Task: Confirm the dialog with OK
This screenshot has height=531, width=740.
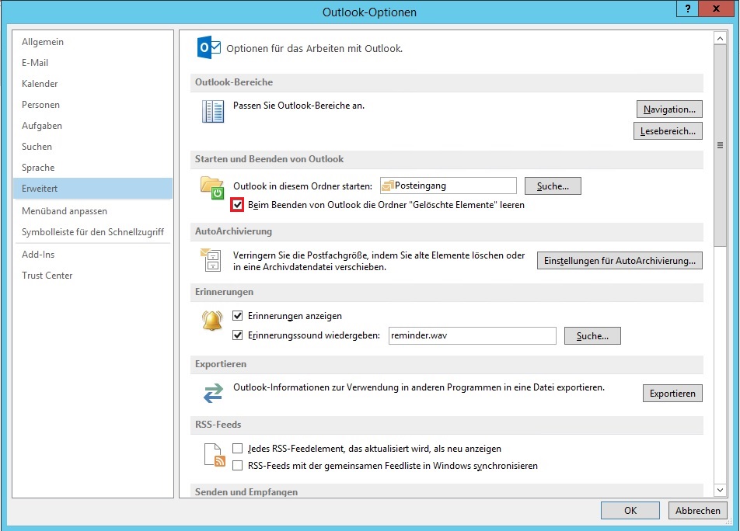Action: point(630,510)
